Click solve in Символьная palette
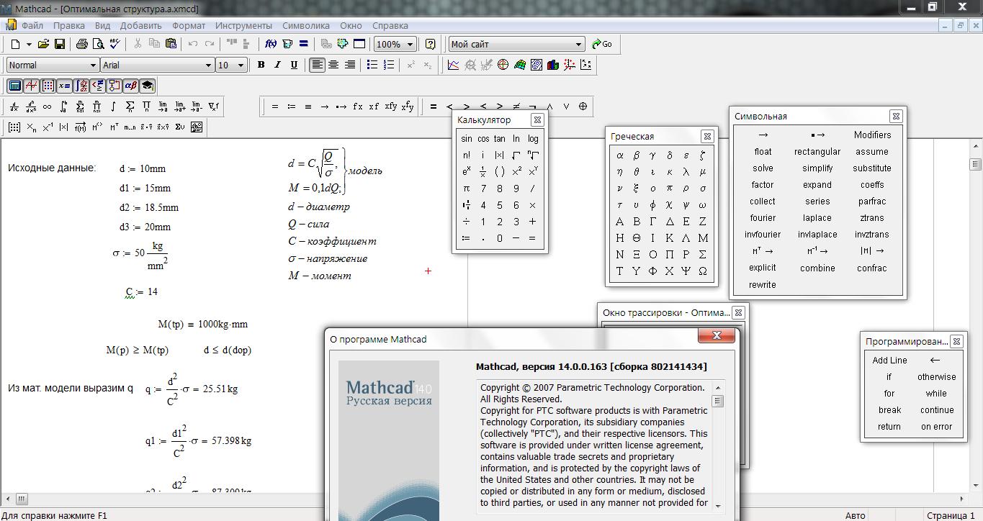The height and width of the screenshot is (521, 983). click(x=763, y=168)
